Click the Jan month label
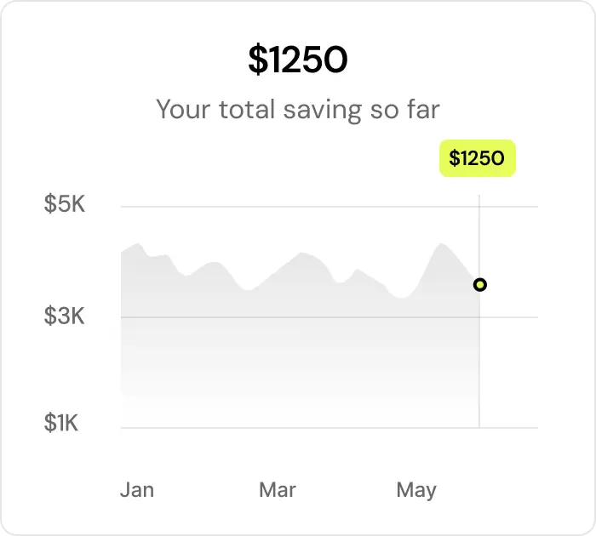The height and width of the screenshot is (536, 596). 137,490
